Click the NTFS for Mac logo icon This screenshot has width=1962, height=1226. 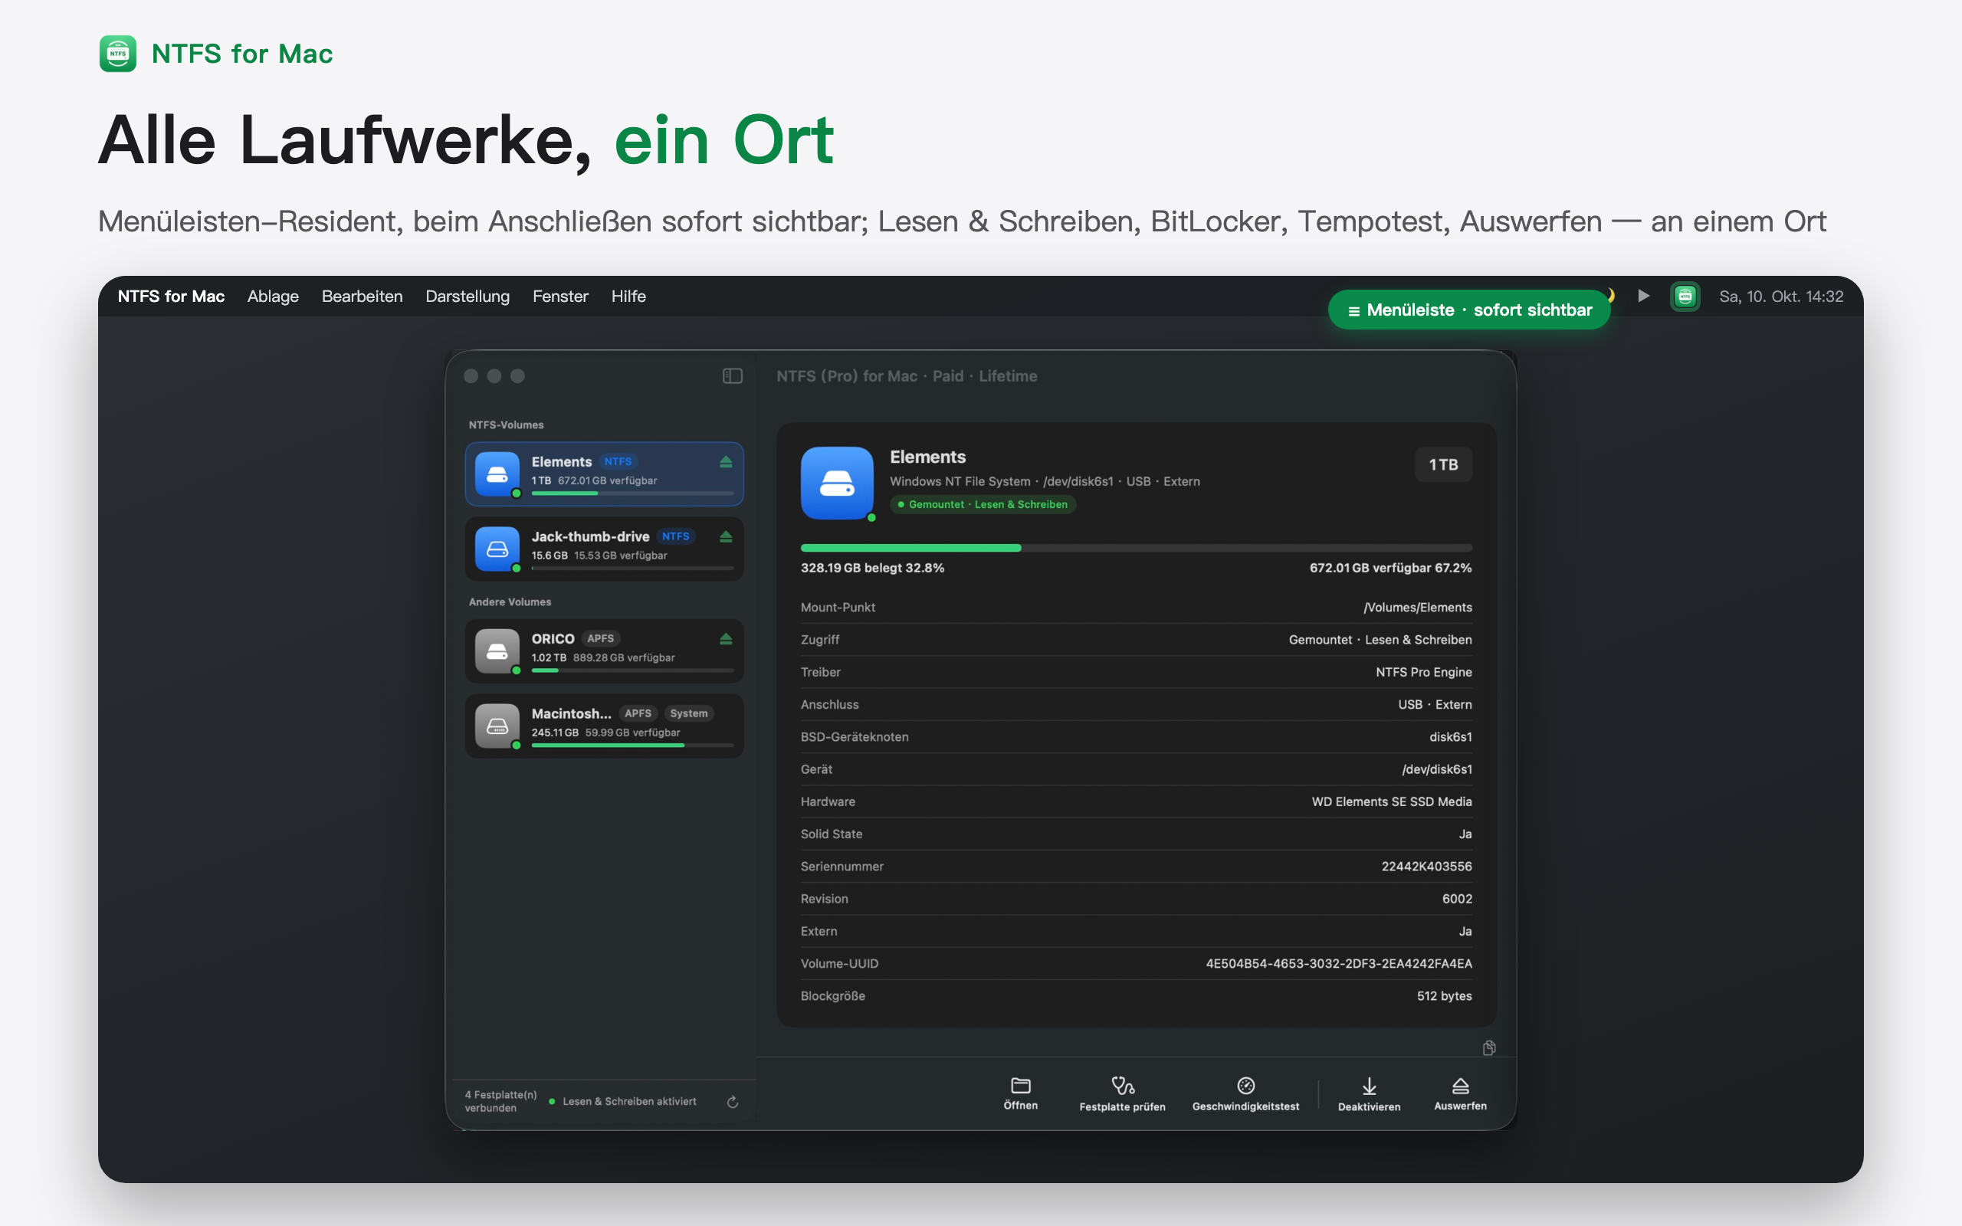click(117, 54)
